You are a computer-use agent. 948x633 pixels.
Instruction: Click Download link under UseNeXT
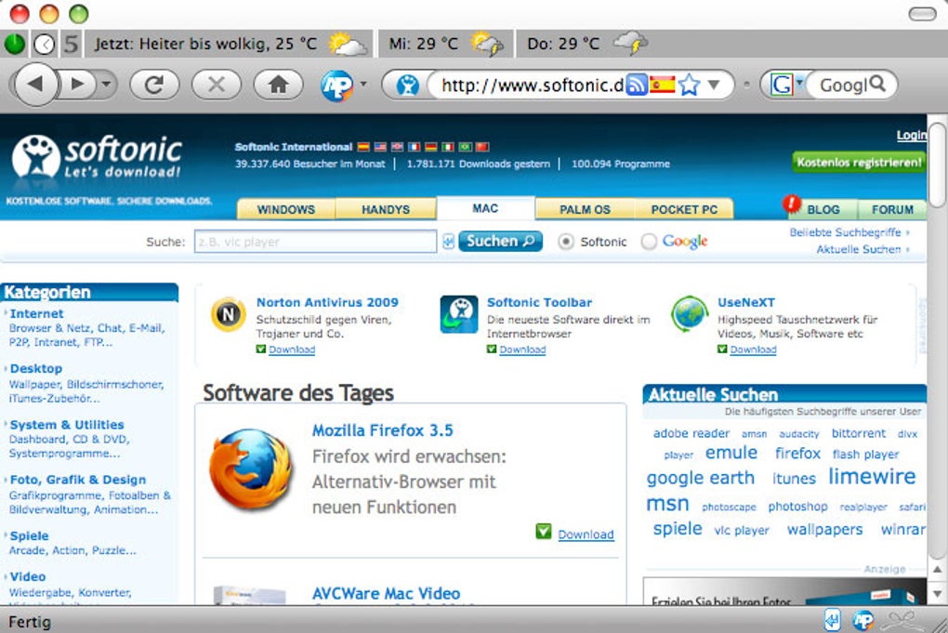coord(754,349)
